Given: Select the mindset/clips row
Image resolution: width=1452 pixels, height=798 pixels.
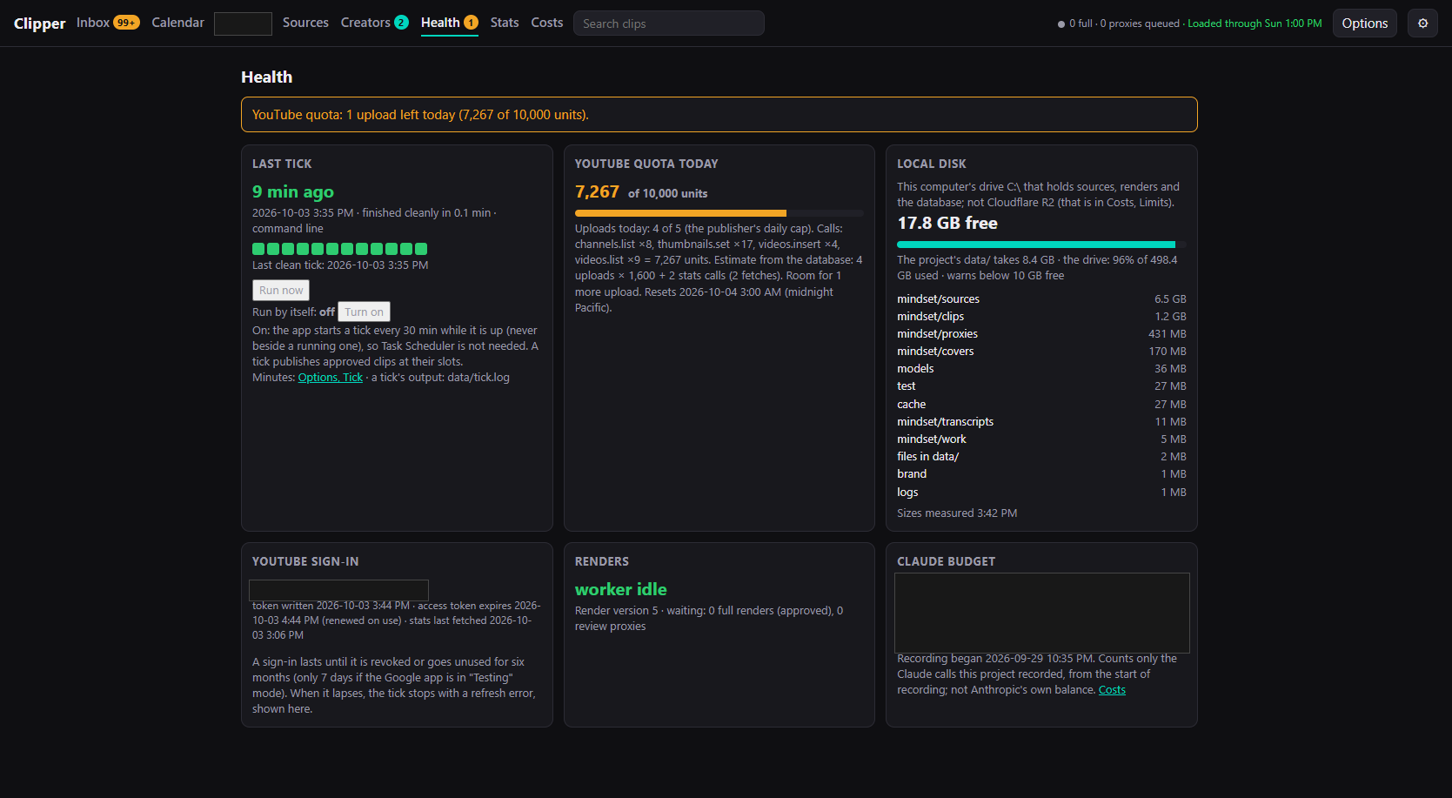Looking at the screenshot, I should [1041, 316].
